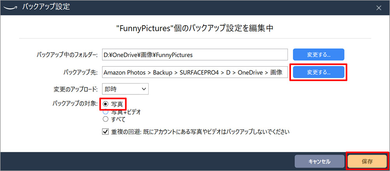
Task: Click the backup folder path field D:¥OneDrive¥画像¥FunnyPictures
Action: 195,55
